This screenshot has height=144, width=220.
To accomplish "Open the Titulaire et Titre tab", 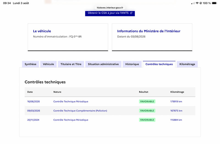I will pyautogui.click(x=71, y=64).
